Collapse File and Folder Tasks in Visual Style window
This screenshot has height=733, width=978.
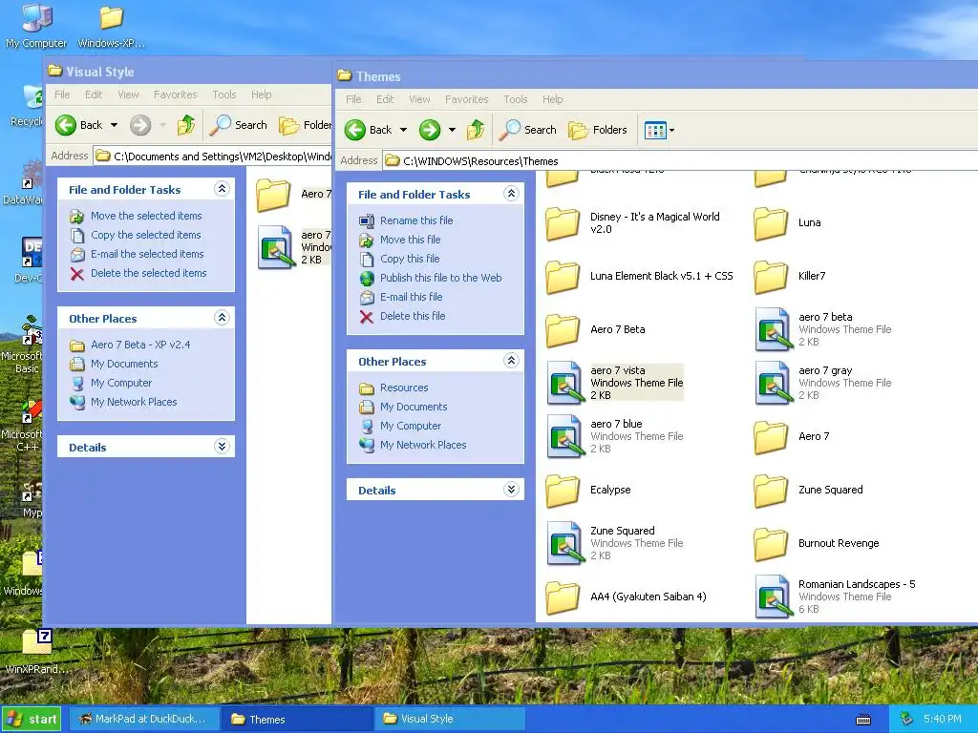pos(222,188)
